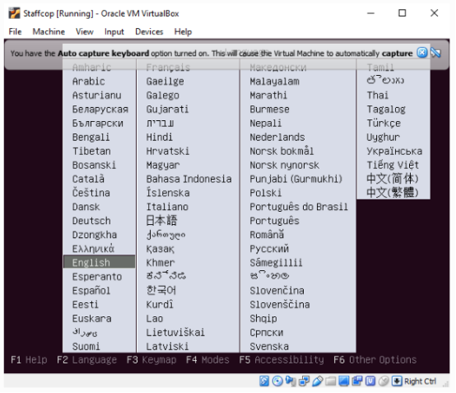
Task: Click the keyboard capture arrow indicator
Action: pyautogui.click(x=397, y=381)
